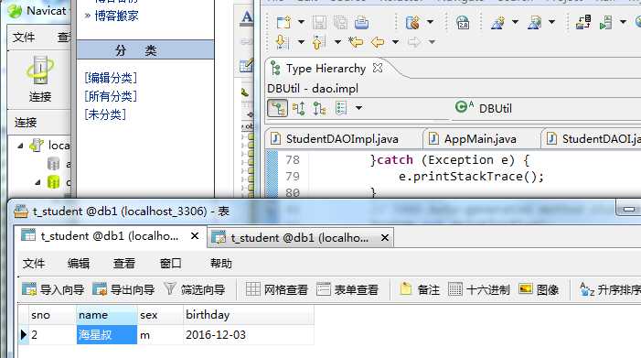Viewport: 641px width, 358px height.
Task: Switch to 表单查看 form view
Action: 347,289
